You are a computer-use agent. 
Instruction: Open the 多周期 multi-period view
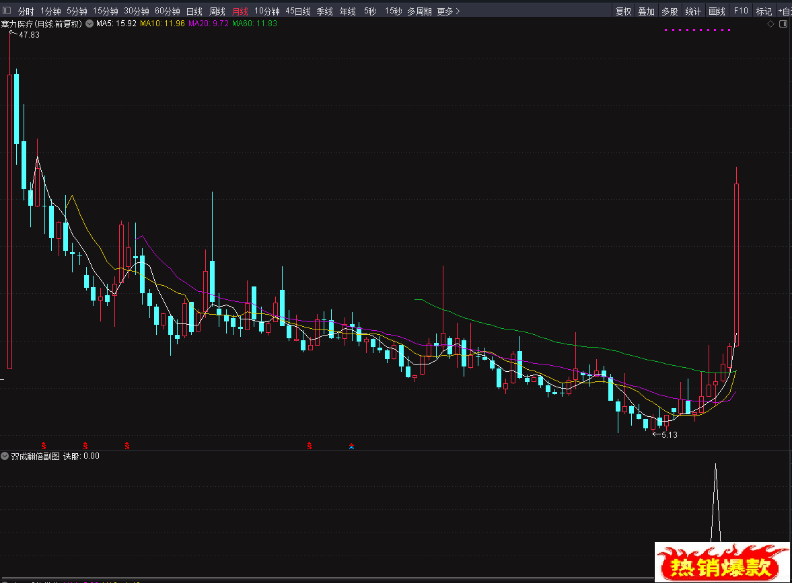click(x=419, y=11)
